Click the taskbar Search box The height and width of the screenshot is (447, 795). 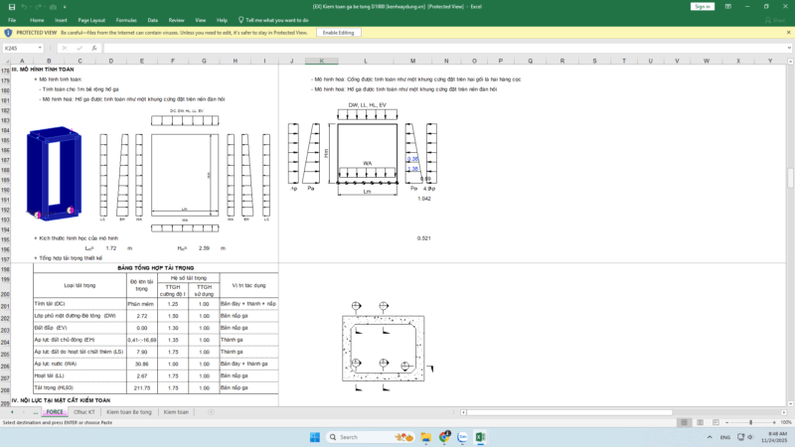point(368,437)
